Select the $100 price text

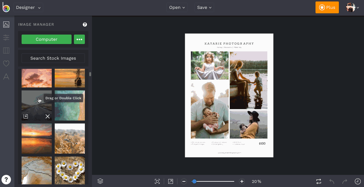pos(262,144)
